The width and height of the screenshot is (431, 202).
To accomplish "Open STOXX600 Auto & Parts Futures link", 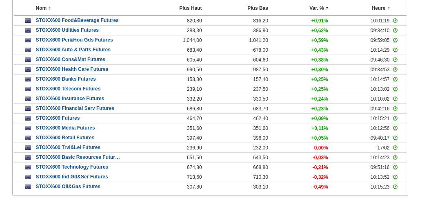I will (x=73, y=50).
